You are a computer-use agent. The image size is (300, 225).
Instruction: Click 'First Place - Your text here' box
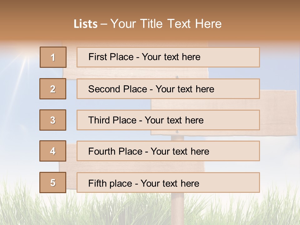[x=168, y=57]
